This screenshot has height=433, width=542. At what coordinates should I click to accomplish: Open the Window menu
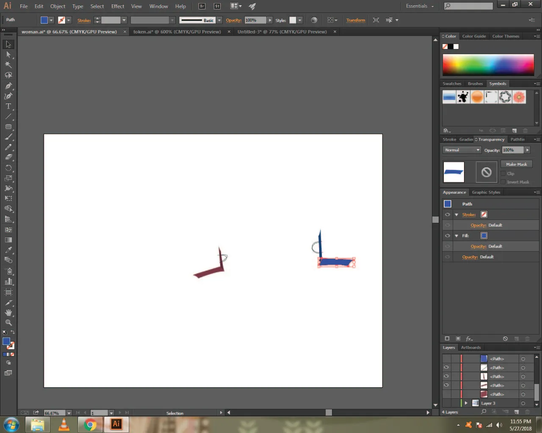(158, 6)
